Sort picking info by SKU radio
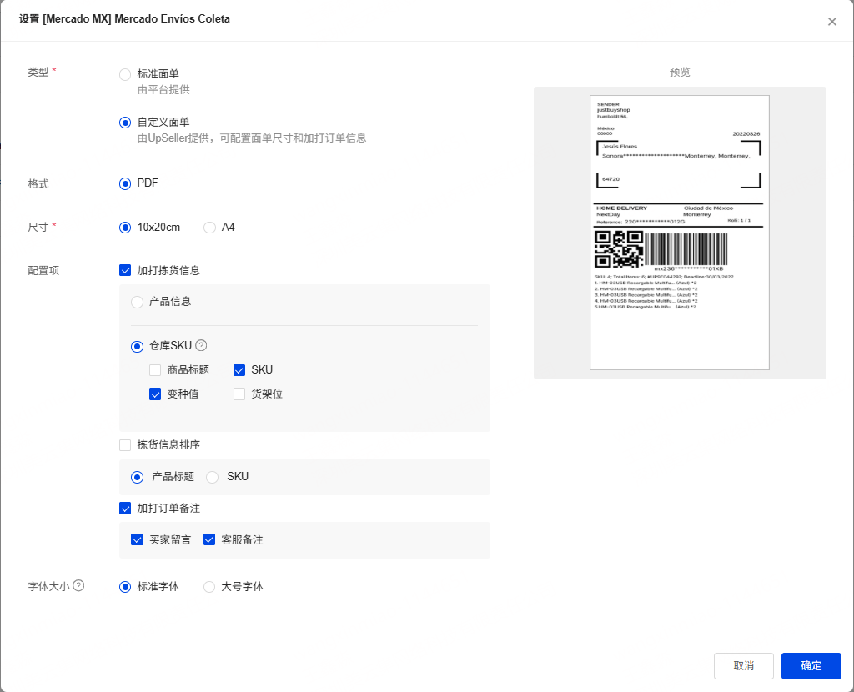854x692 pixels. click(213, 477)
